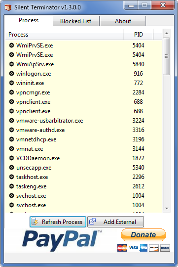This screenshot has height=267, width=178.
Task: Click the gear icon beside vmware-authd.exe
Action: [11, 130]
